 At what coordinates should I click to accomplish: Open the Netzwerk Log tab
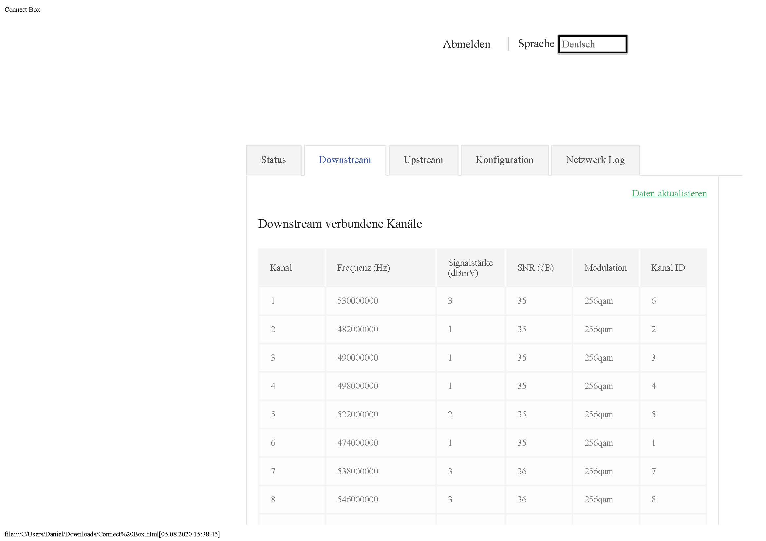tap(595, 160)
